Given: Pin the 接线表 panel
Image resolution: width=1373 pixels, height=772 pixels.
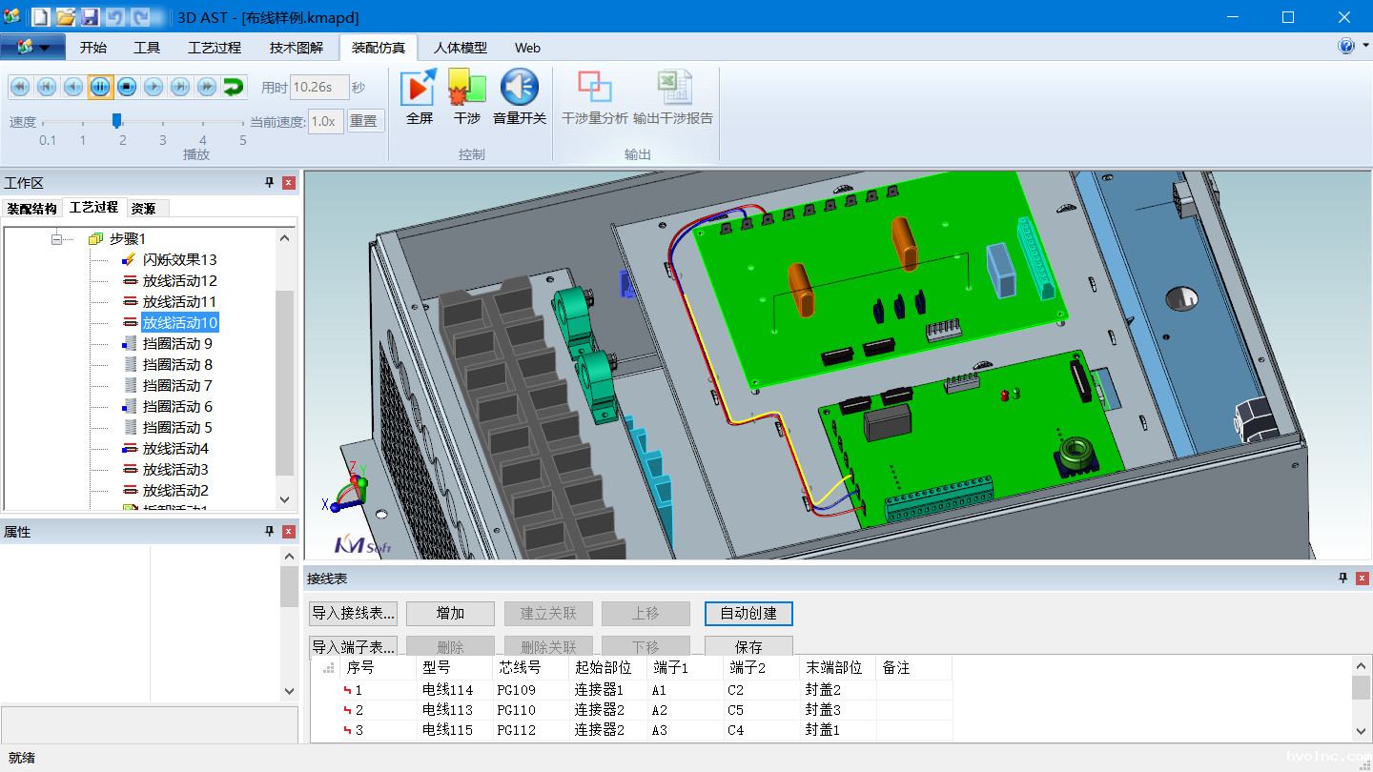Looking at the screenshot, I should click(x=1343, y=579).
